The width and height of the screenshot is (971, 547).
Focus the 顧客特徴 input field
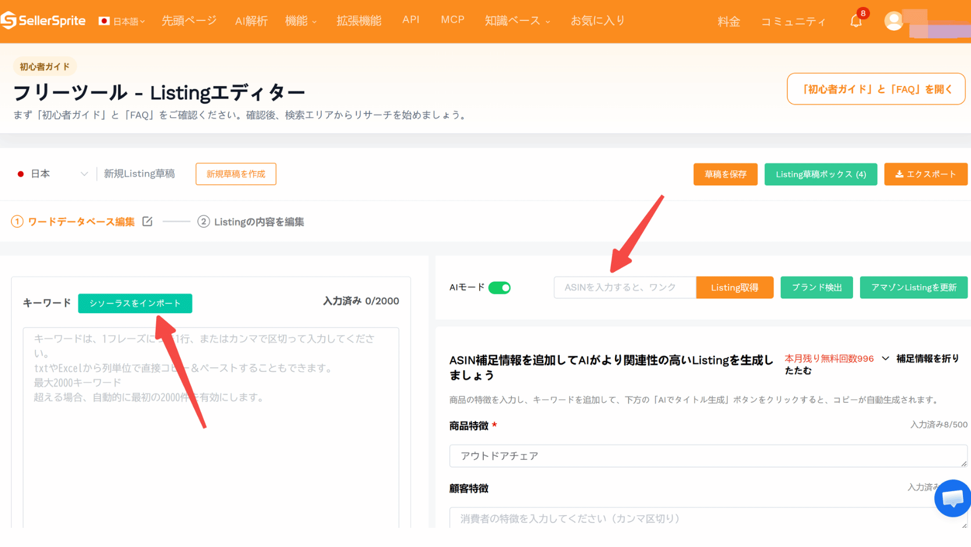[x=708, y=518]
